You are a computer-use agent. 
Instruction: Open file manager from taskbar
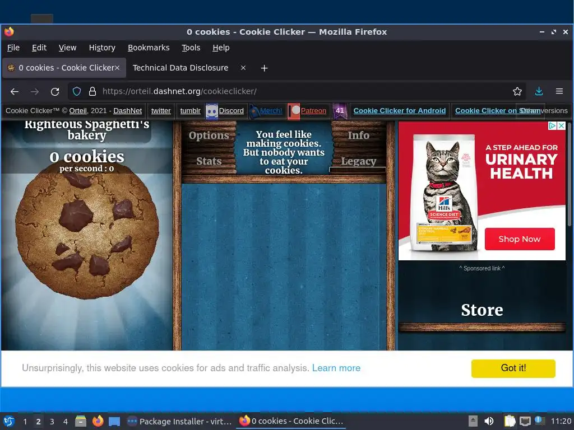pyautogui.click(x=81, y=421)
